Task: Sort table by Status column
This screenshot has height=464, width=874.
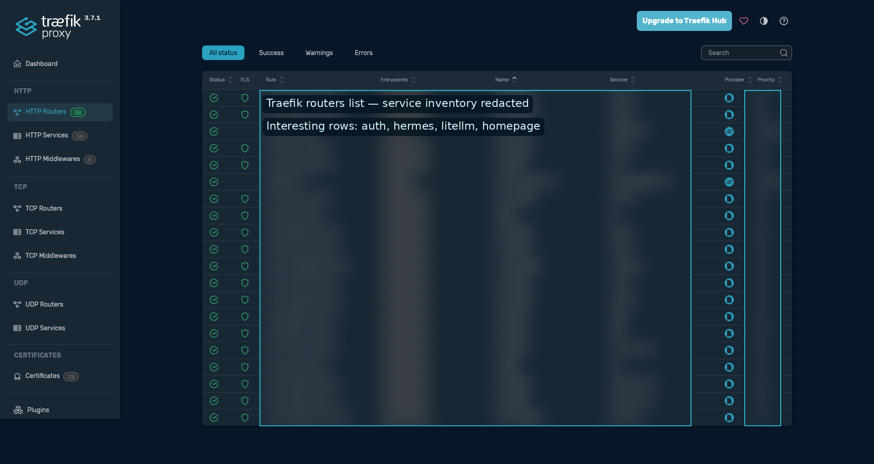Action: point(221,80)
